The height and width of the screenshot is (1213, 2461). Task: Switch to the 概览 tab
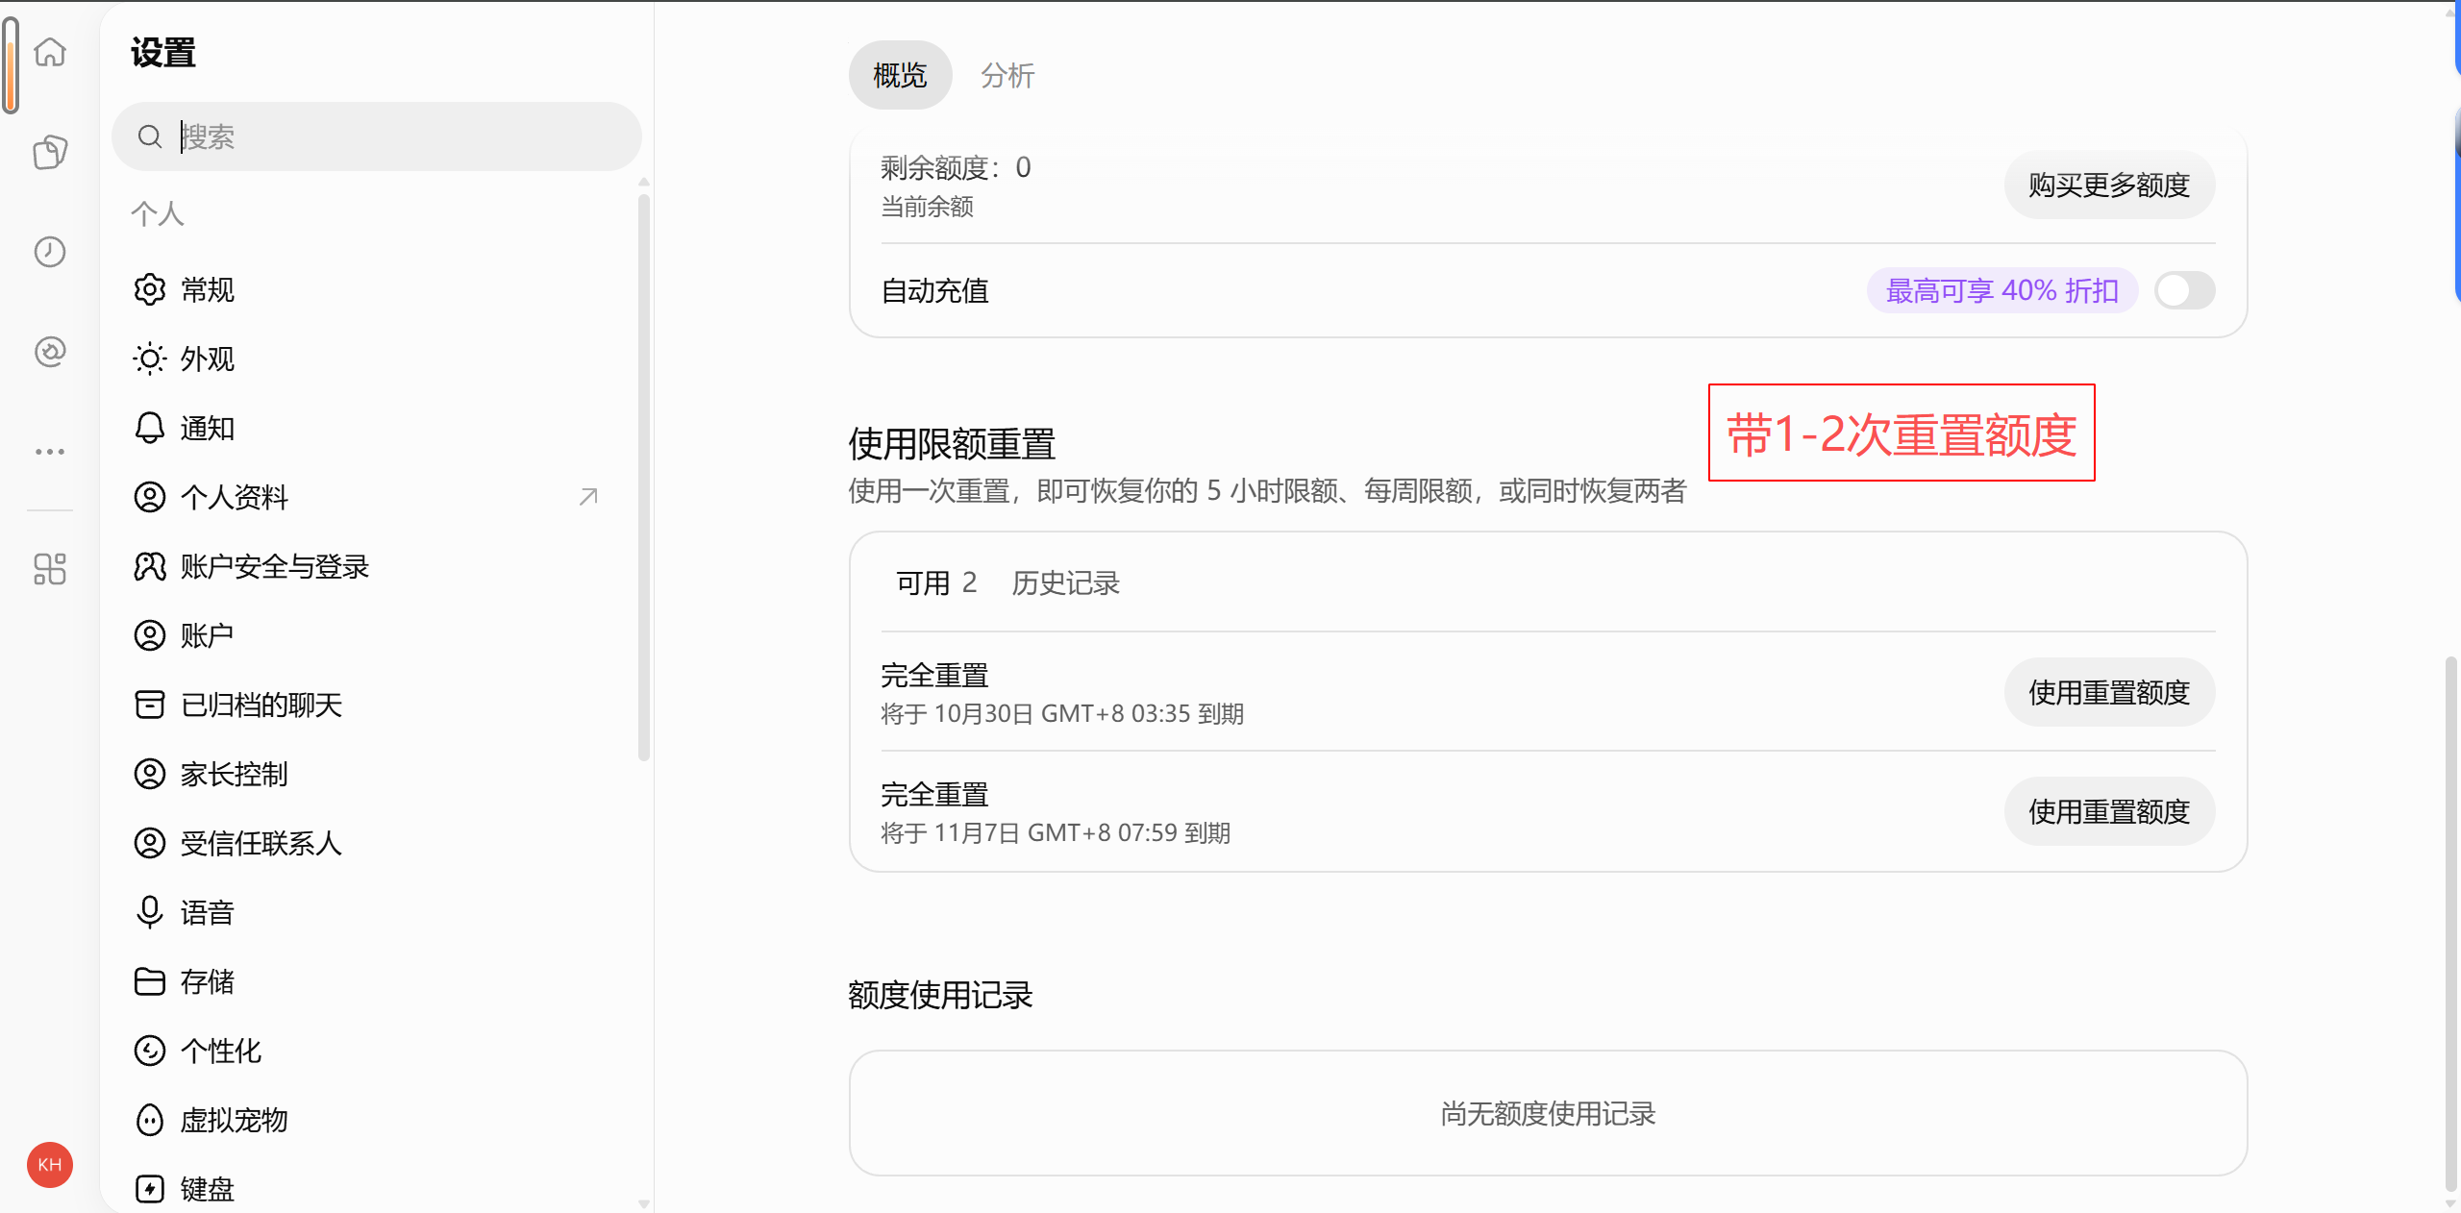click(x=900, y=75)
